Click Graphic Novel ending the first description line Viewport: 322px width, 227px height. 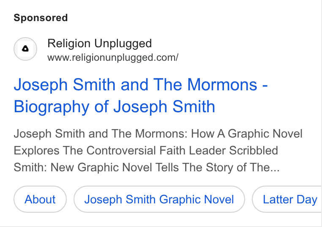coord(265,134)
